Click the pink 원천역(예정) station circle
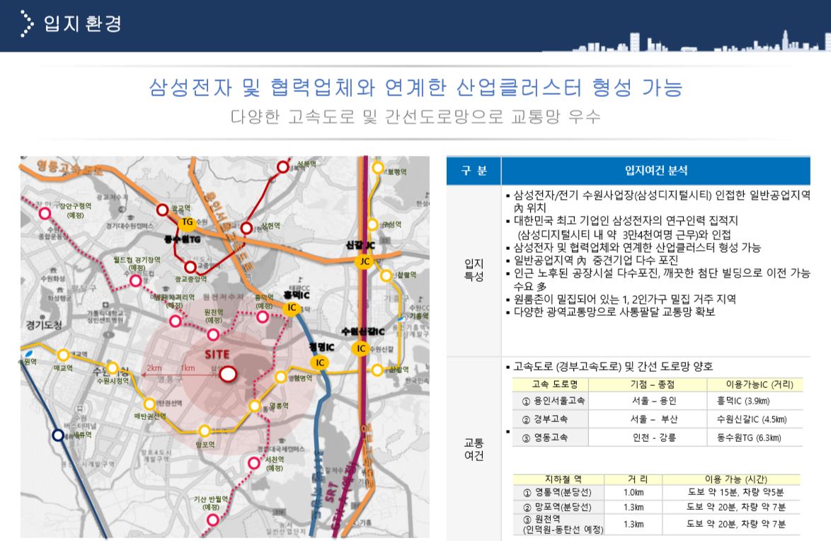This screenshot has height=541, width=831. [213, 335]
